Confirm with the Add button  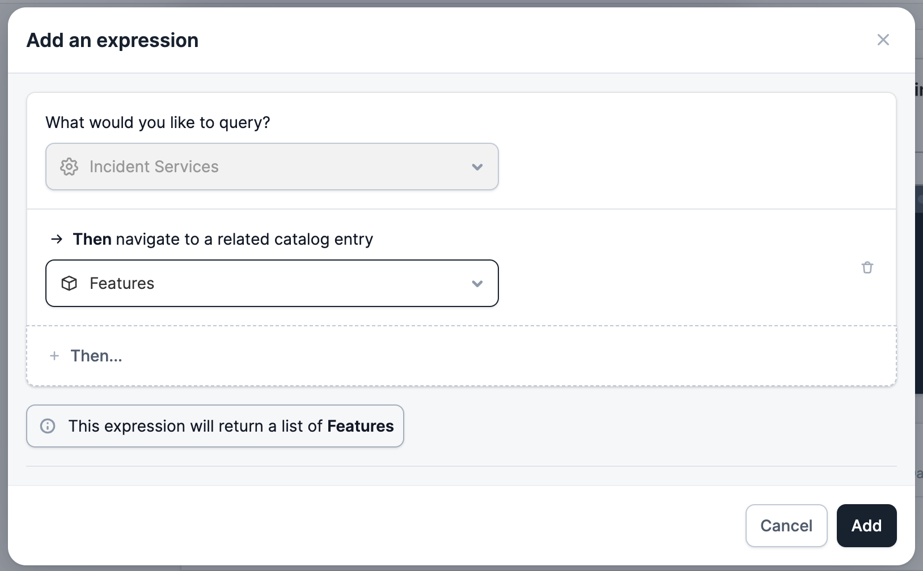(x=866, y=526)
